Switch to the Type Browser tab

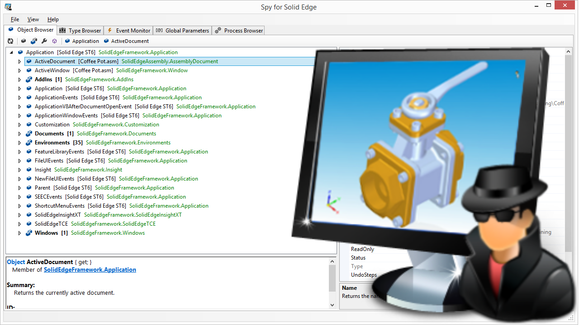80,31
